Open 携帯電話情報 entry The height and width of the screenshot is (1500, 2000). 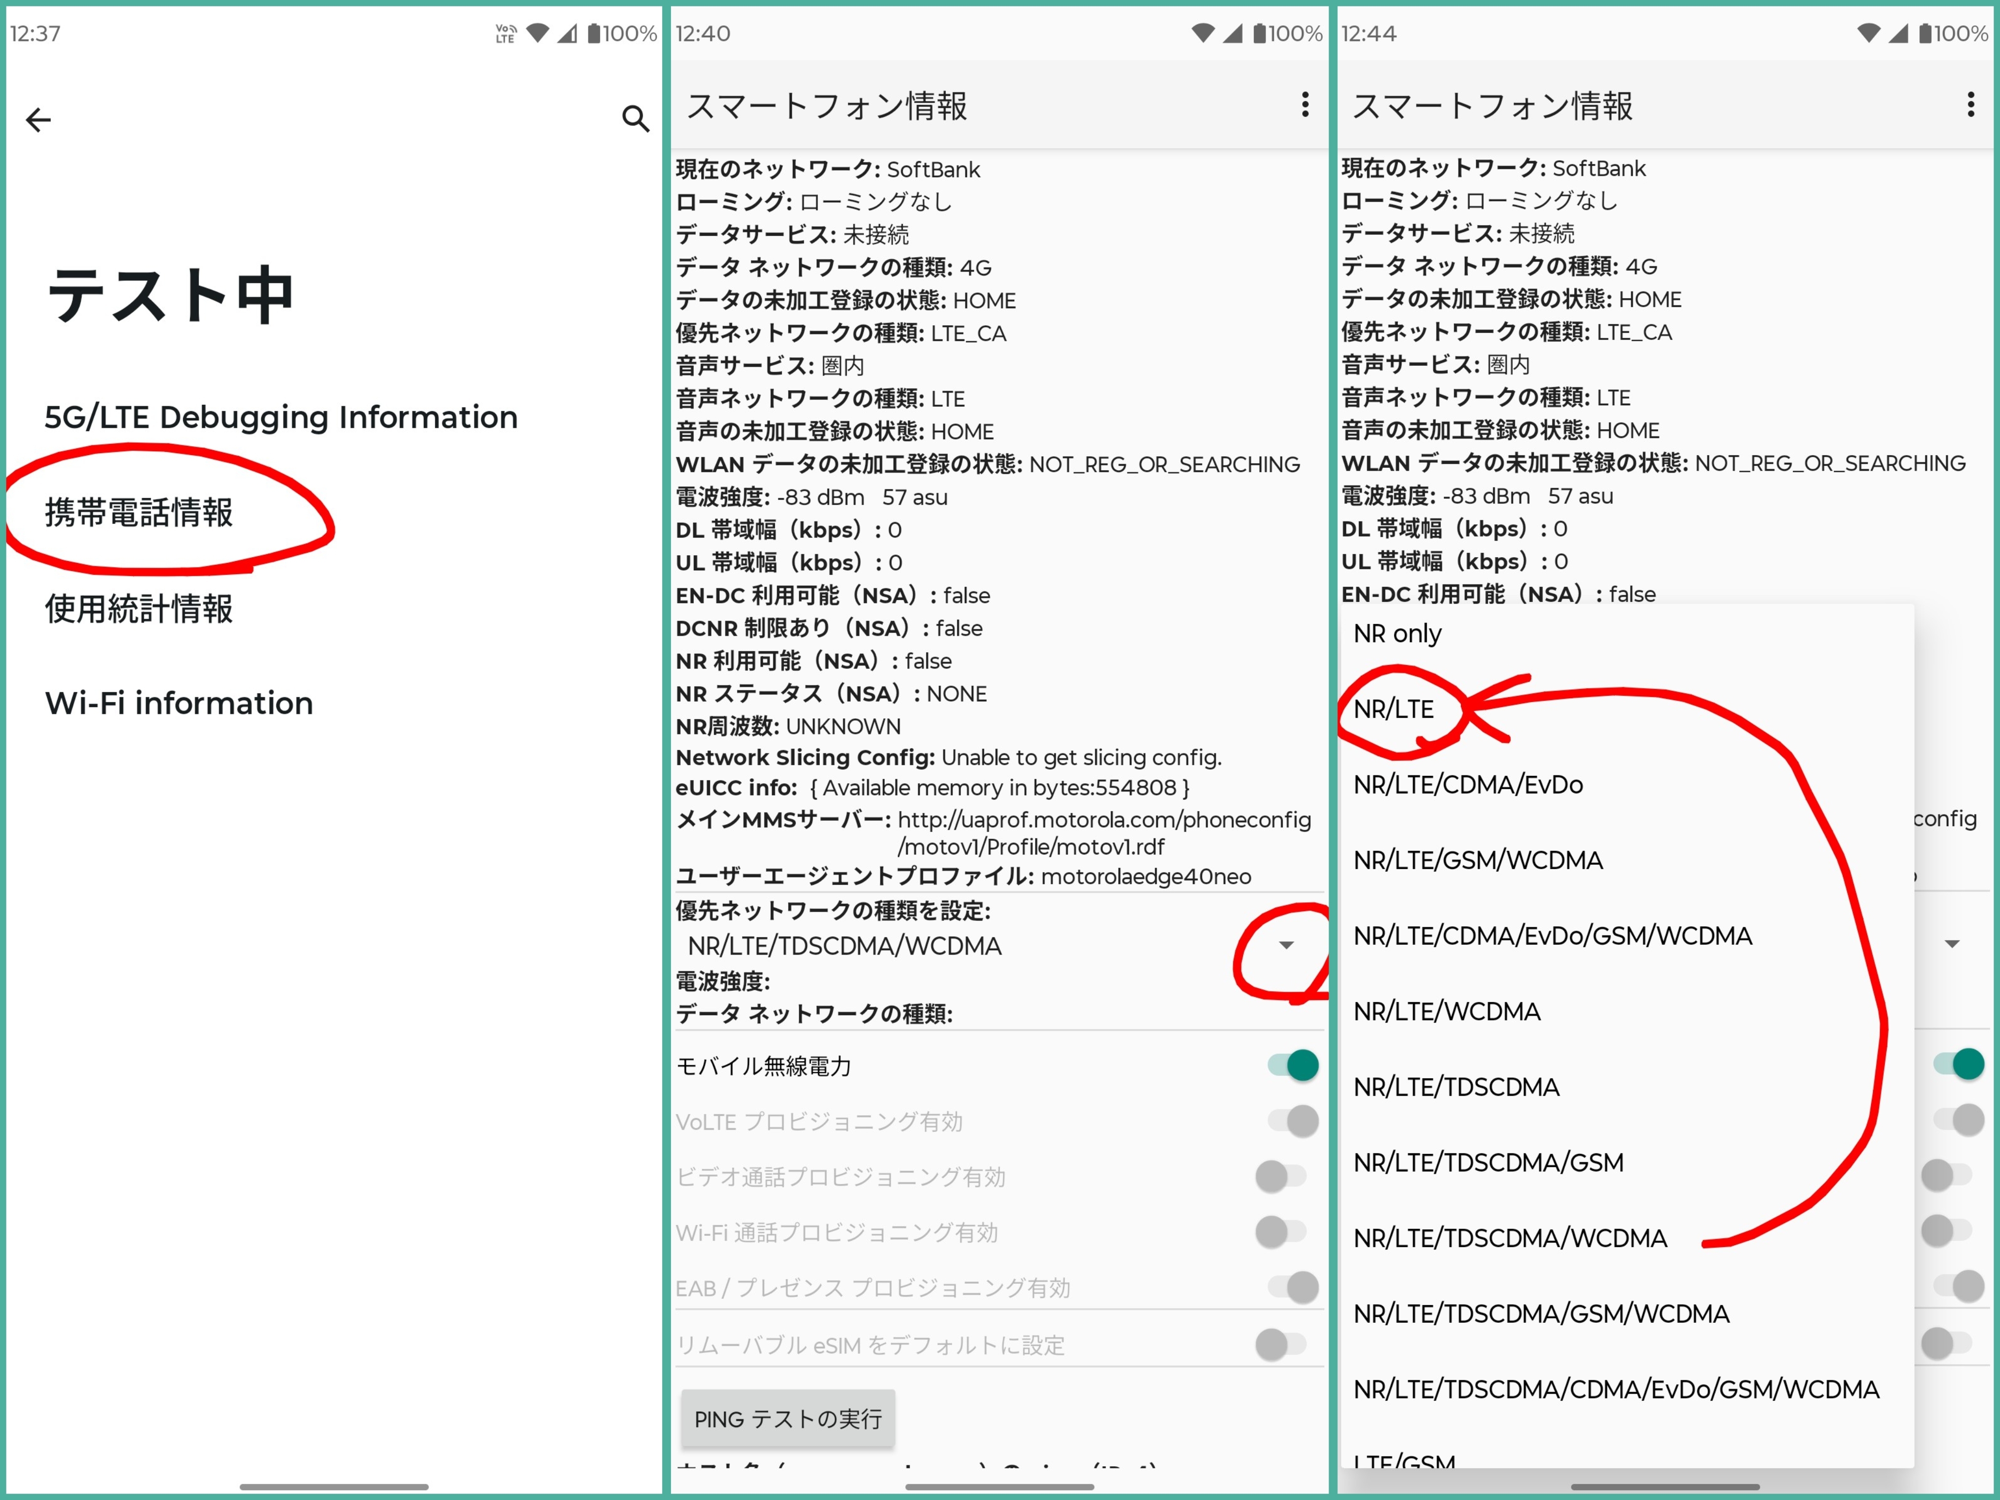point(139,513)
